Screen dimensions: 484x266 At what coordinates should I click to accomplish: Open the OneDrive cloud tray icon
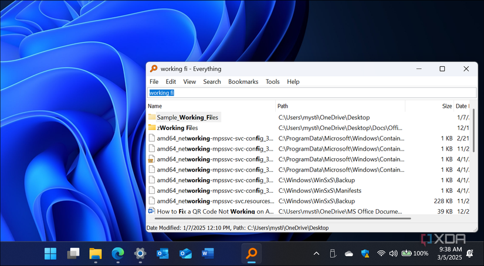click(x=349, y=254)
